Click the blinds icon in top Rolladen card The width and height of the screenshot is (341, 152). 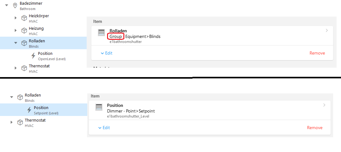pos(101,33)
